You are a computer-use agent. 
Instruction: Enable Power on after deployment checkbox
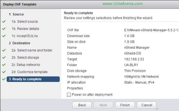point(69,95)
